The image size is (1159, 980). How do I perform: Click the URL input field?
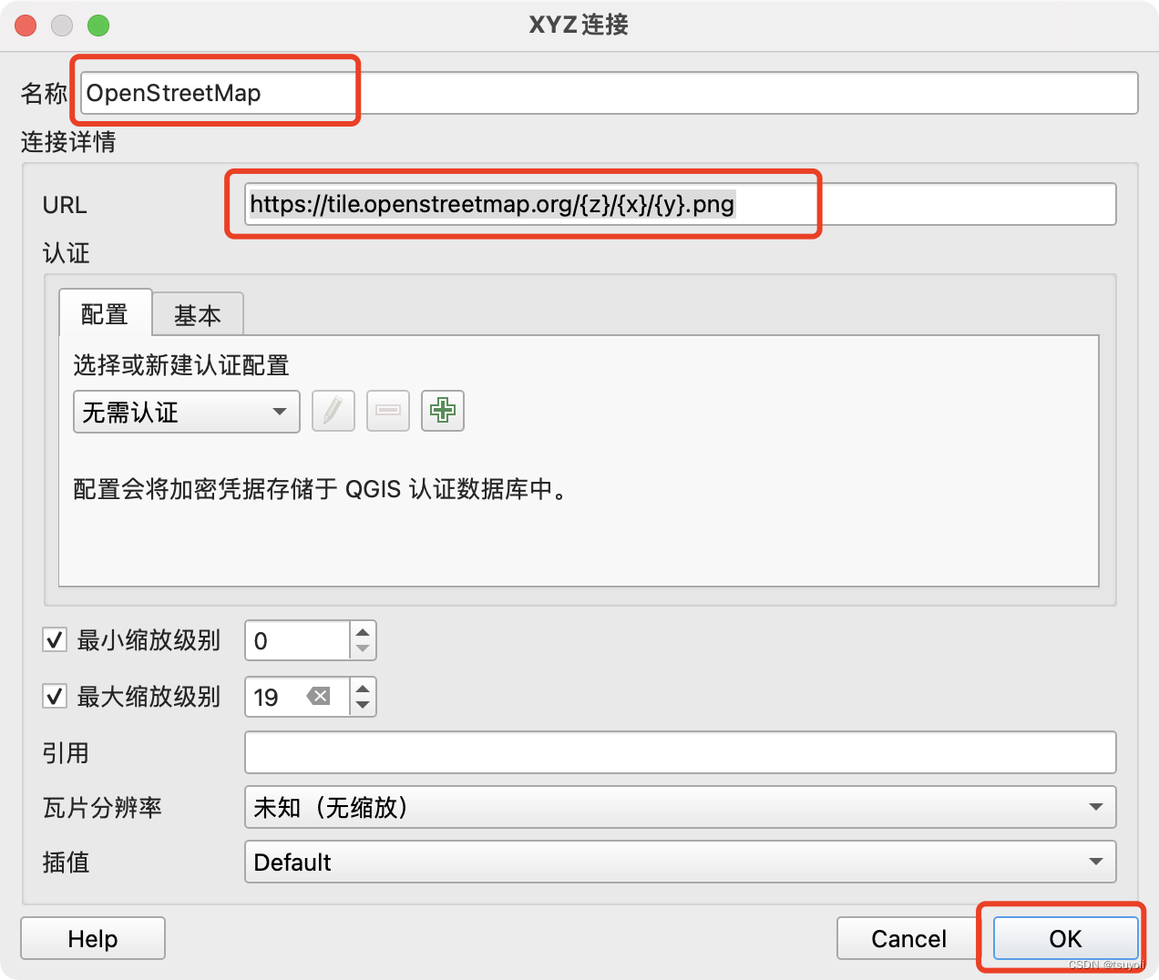click(680, 204)
